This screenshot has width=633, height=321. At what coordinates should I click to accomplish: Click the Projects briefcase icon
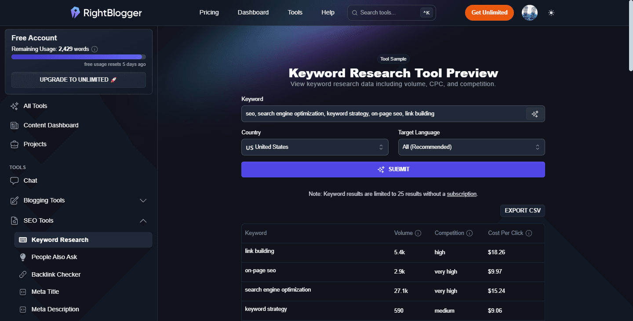click(15, 144)
